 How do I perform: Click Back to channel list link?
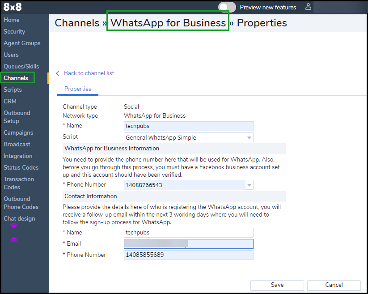(89, 73)
